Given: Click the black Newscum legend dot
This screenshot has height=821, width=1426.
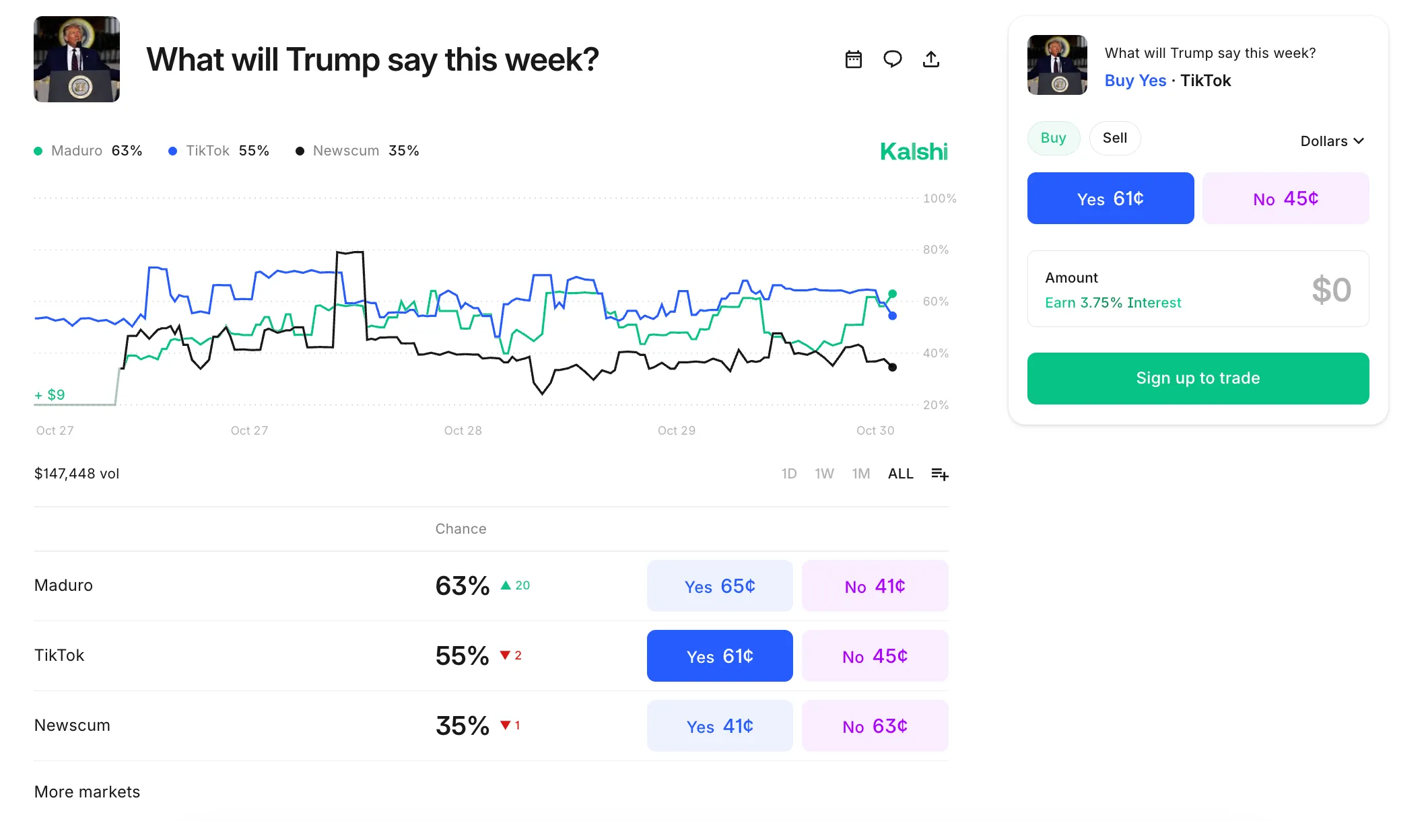Looking at the screenshot, I should [300, 151].
